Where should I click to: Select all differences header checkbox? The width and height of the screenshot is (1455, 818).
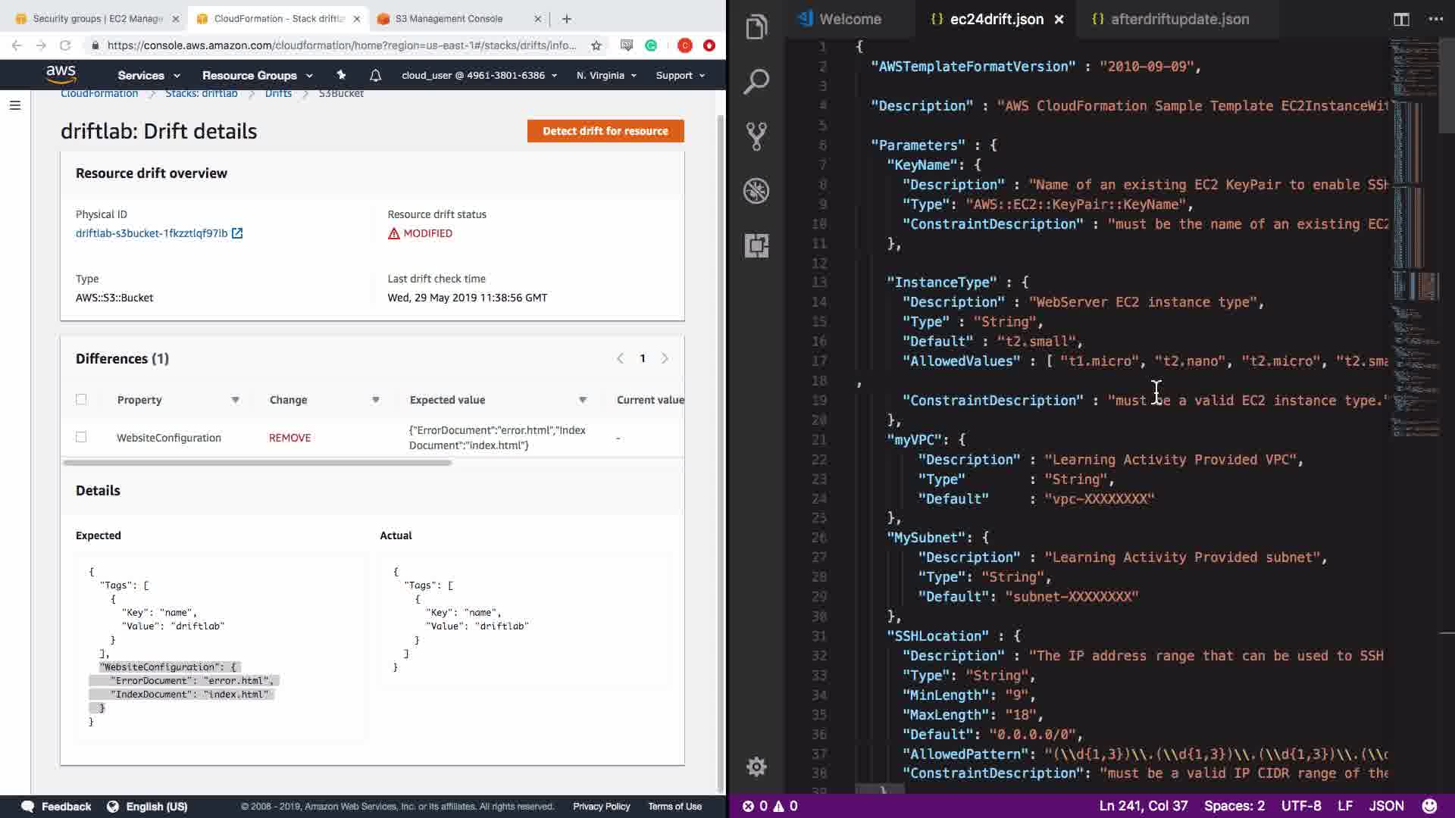tap(81, 399)
